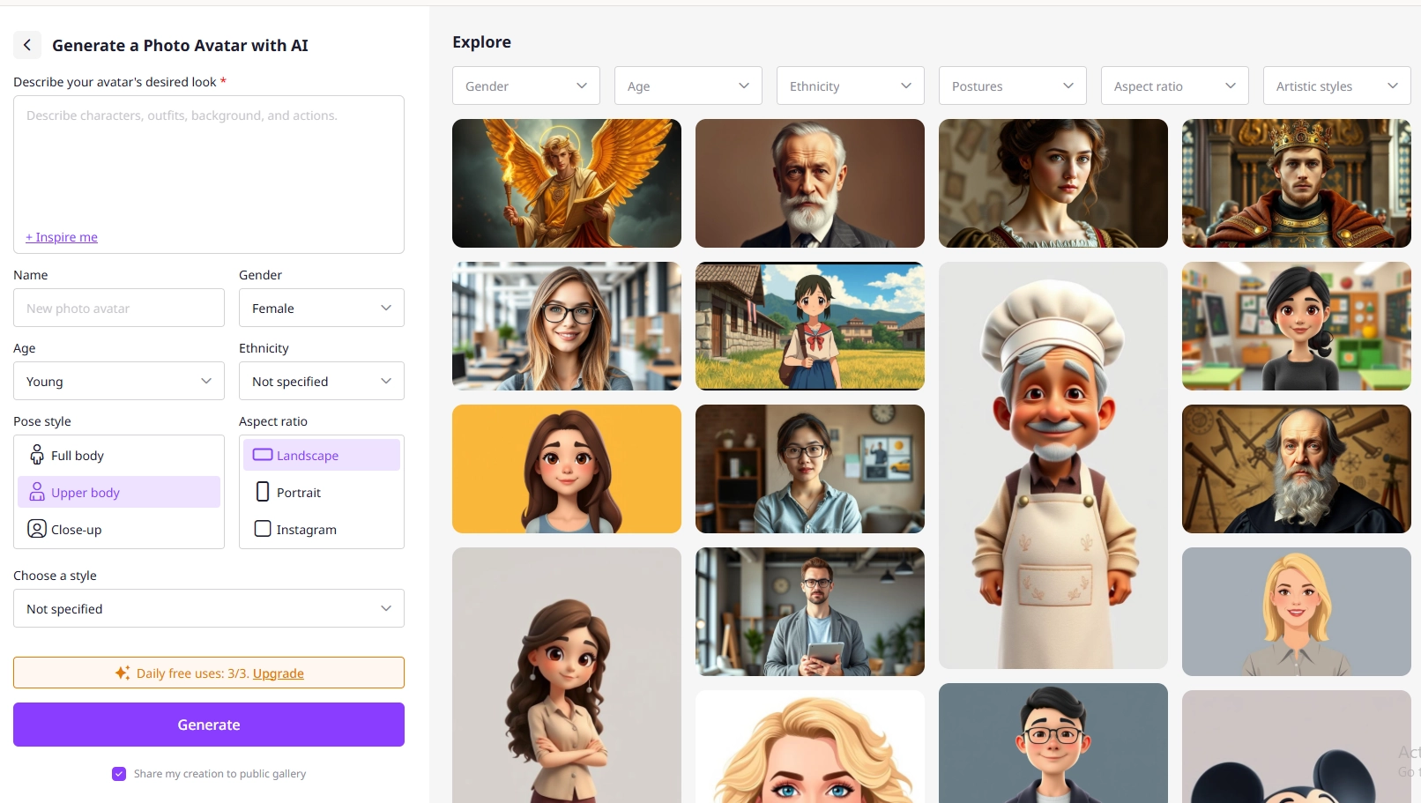Select the Landscape aspect ratio icon
Image resolution: width=1421 pixels, height=803 pixels.
coord(263,455)
